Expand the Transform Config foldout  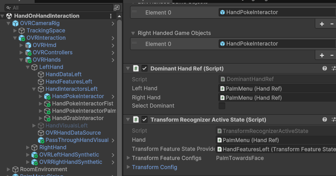(x=128, y=167)
